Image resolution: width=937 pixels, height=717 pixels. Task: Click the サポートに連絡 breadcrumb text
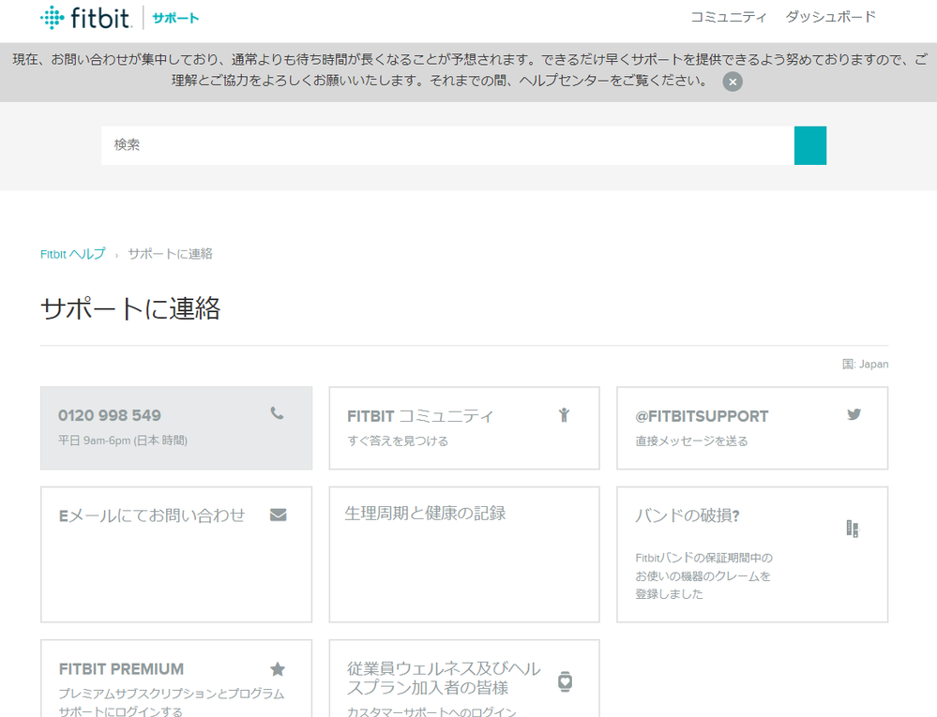click(x=171, y=254)
